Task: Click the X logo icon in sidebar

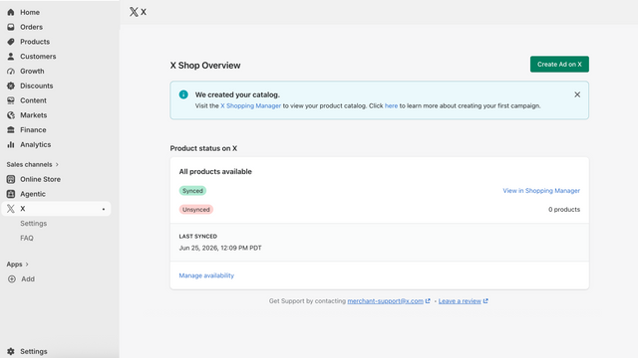Action: (x=11, y=209)
